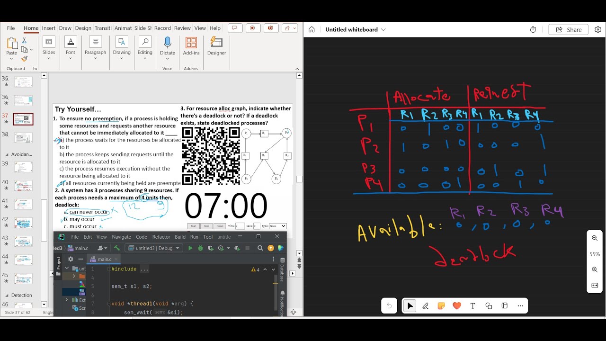The height and width of the screenshot is (341, 606).
Task: Open Project tool window settings gear
Action: coord(71,259)
